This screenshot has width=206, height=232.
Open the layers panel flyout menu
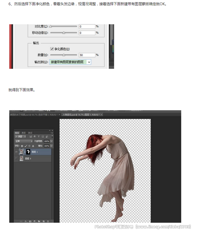tap(52, 133)
